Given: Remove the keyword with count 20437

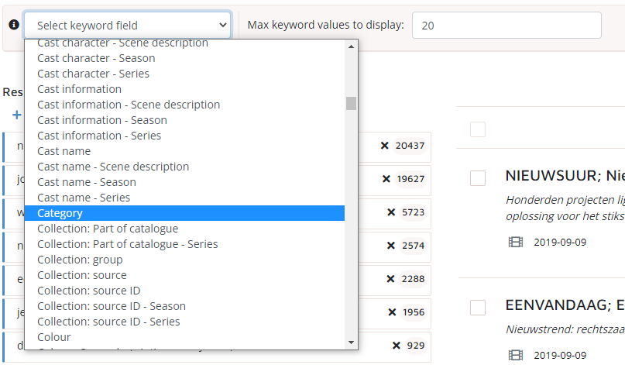Looking at the screenshot, I should point(384,146).
